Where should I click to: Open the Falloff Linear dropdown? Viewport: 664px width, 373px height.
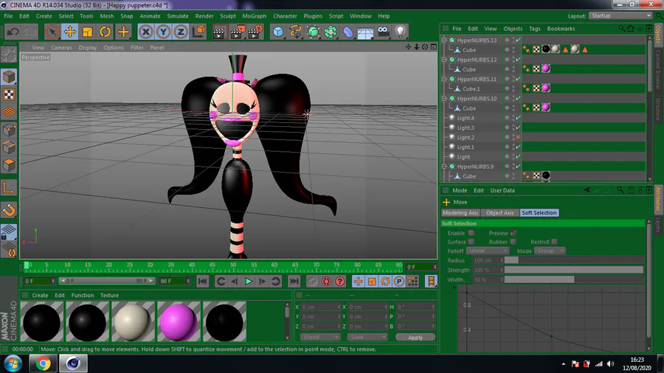pyautogui.click(x=488, y=251)
